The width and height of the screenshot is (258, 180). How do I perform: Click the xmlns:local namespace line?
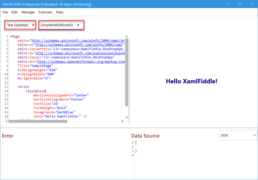(66, 57)
